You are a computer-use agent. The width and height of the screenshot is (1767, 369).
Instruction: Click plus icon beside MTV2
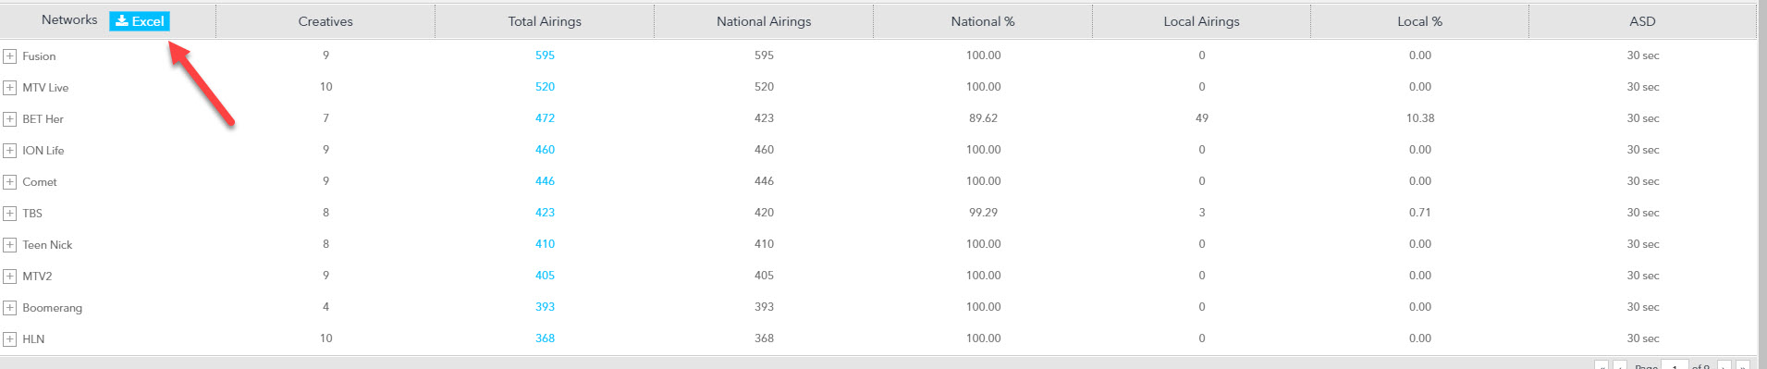(9, 277)
